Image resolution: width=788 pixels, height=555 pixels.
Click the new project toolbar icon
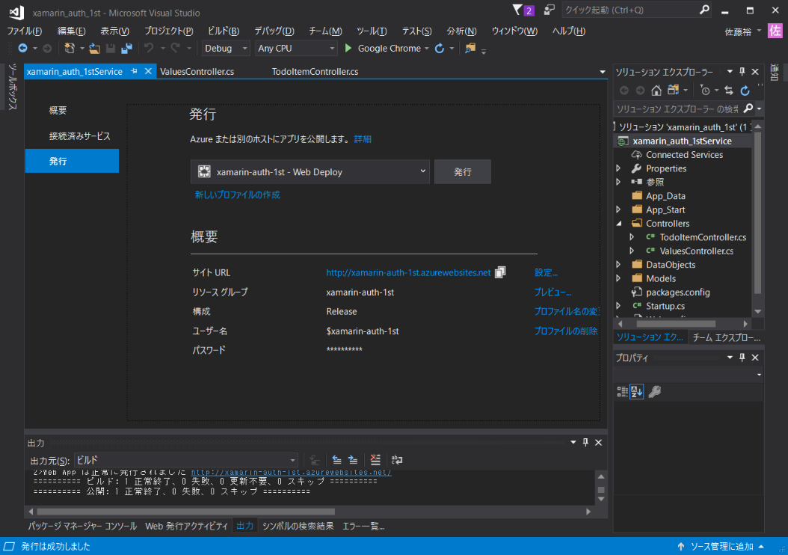[x=70, y=49]
